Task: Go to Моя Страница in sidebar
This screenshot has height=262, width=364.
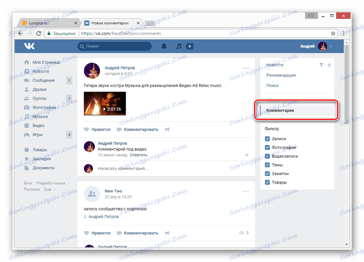Action: [x=42, y=62]
